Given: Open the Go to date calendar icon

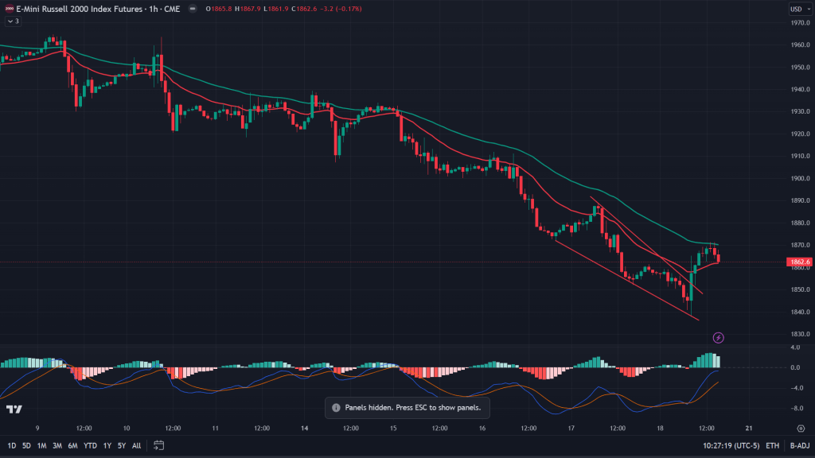Looking at the screenshot, I should [x=159, y=444].
